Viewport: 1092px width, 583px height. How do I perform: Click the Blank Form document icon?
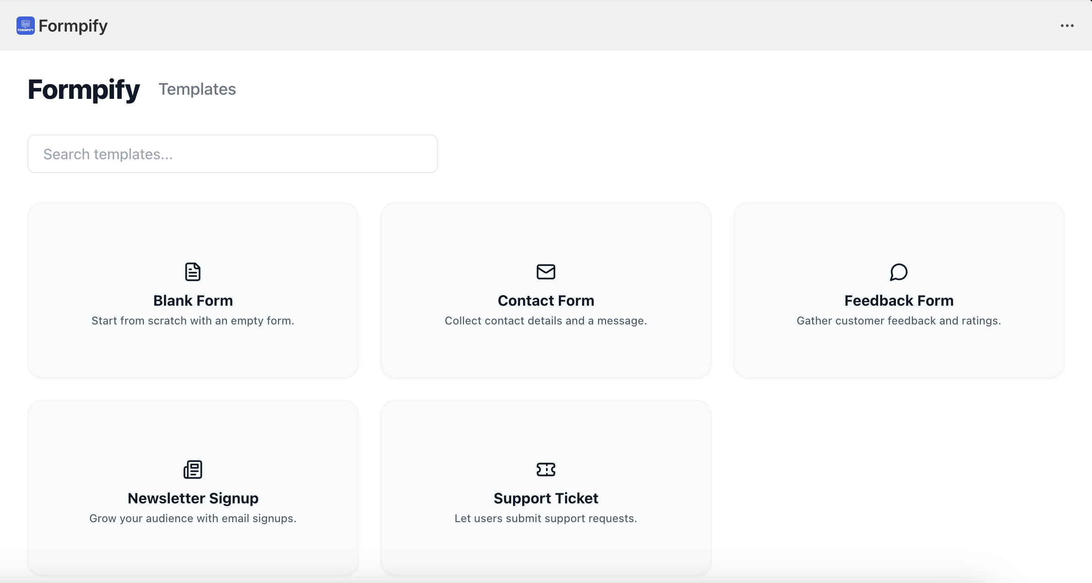click(193, 272)
